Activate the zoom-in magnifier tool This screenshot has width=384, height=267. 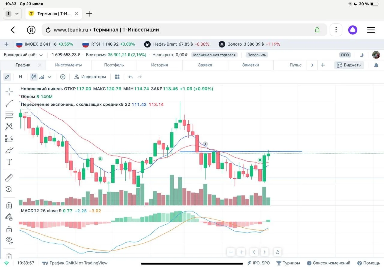(9, 189)
